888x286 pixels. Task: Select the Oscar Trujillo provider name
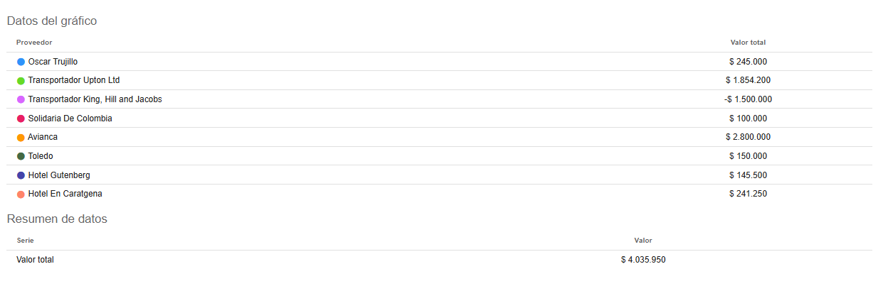tap(53, 62)
